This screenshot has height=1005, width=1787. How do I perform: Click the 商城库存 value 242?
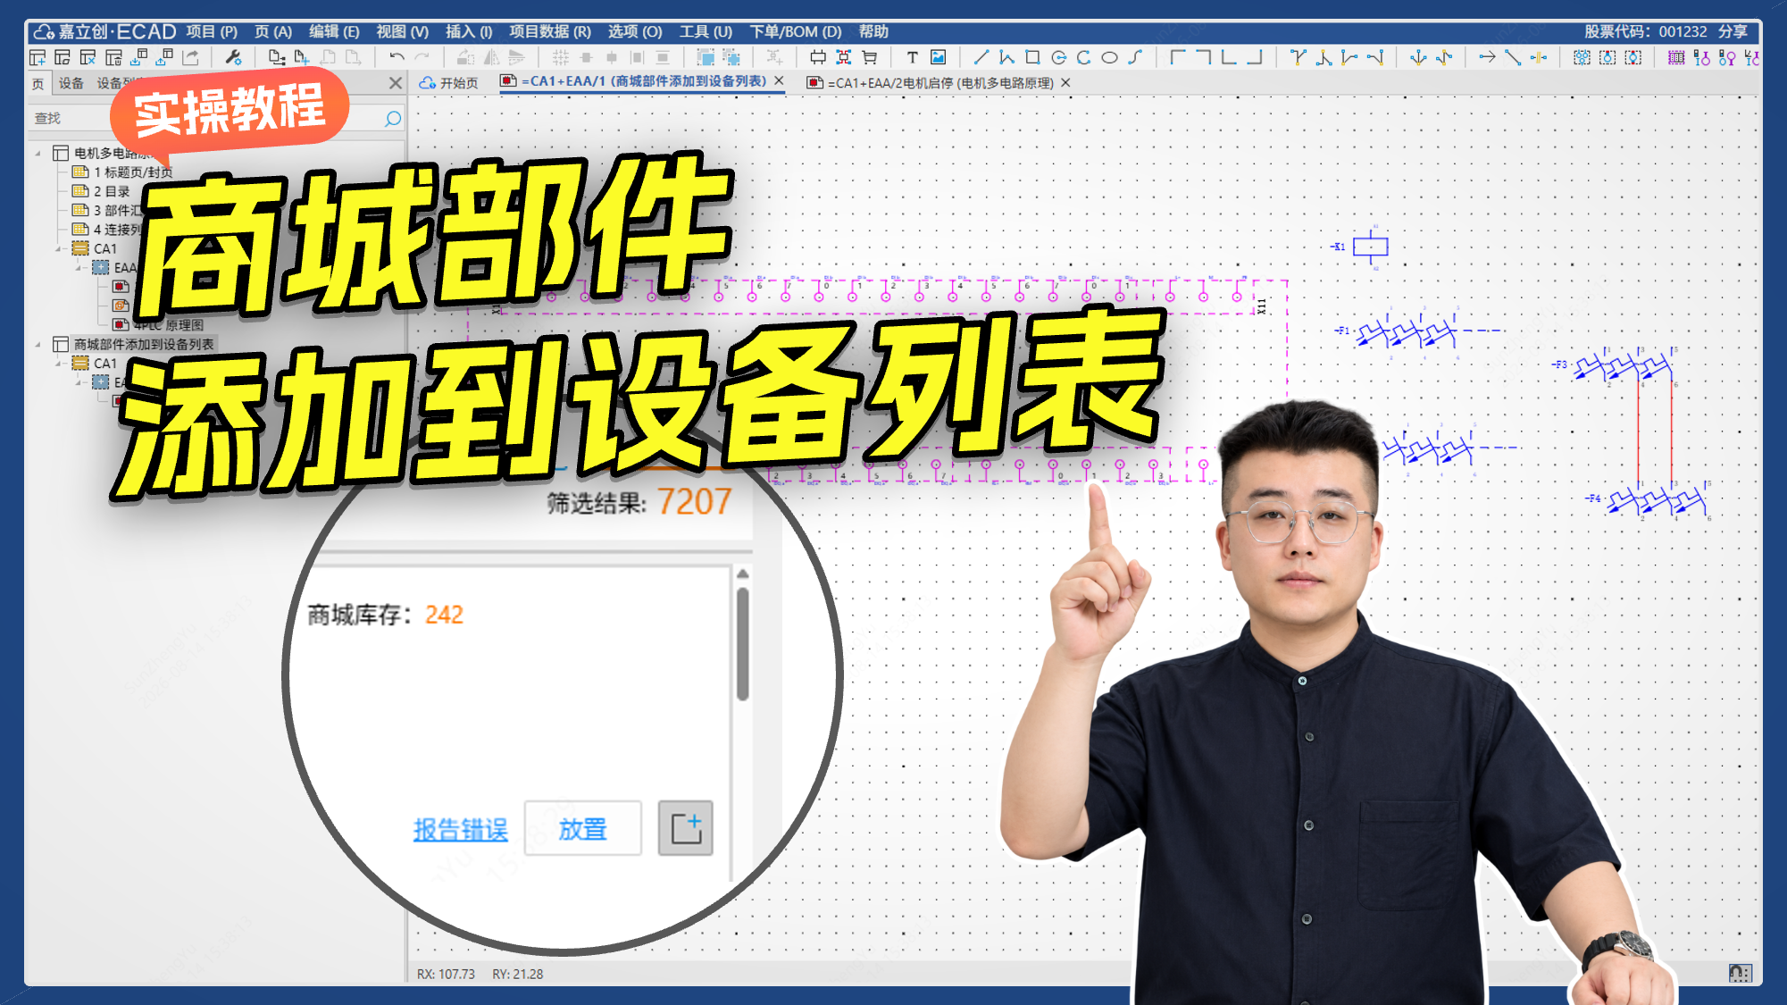tap(444, 615)
